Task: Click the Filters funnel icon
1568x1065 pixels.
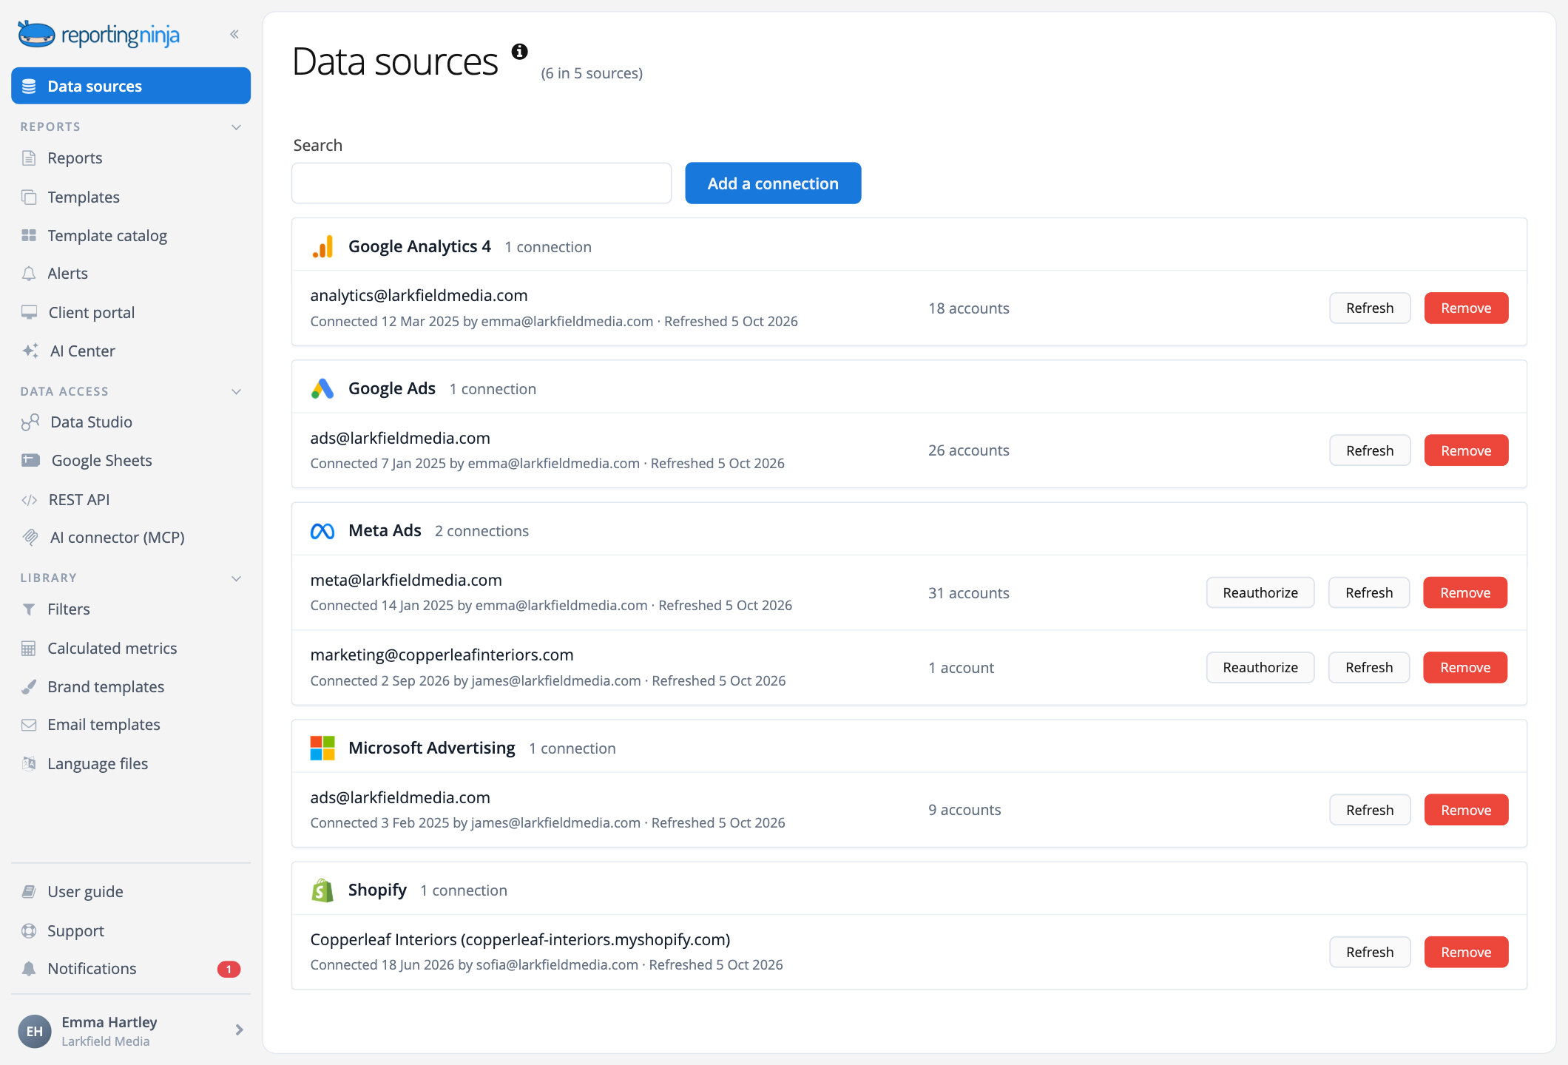Action: pos(29,609)
